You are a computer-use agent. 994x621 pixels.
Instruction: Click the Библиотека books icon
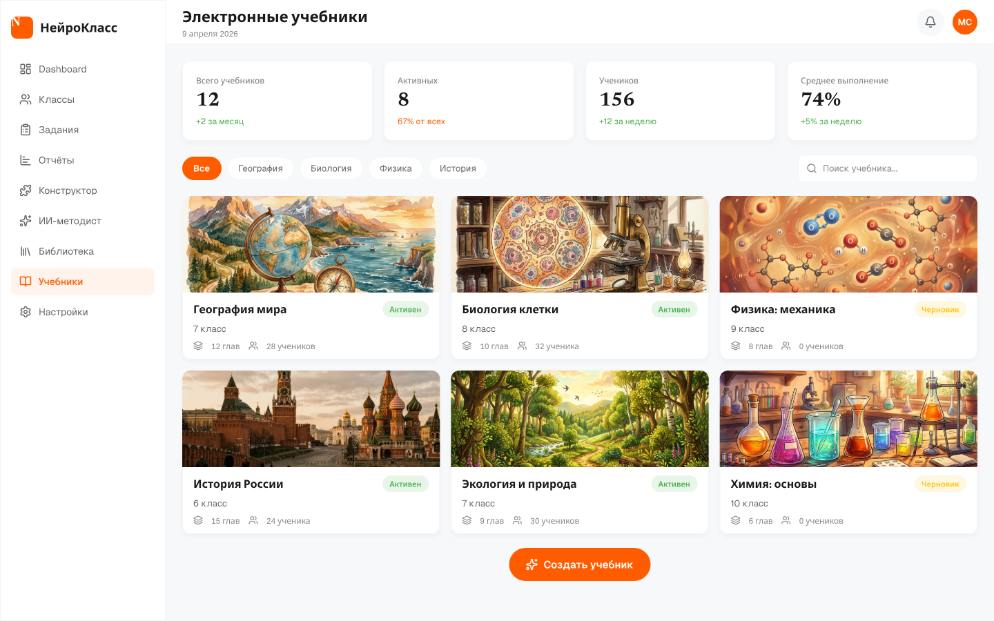[26, 251]
